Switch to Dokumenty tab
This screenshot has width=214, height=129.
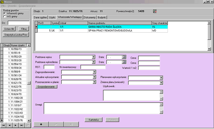[90, 18]
